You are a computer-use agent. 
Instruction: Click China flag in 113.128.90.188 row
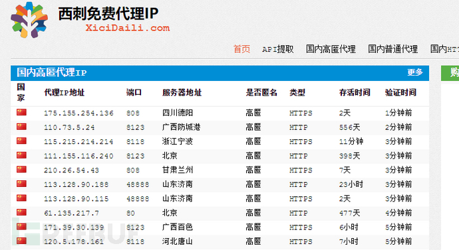point(21,184)
